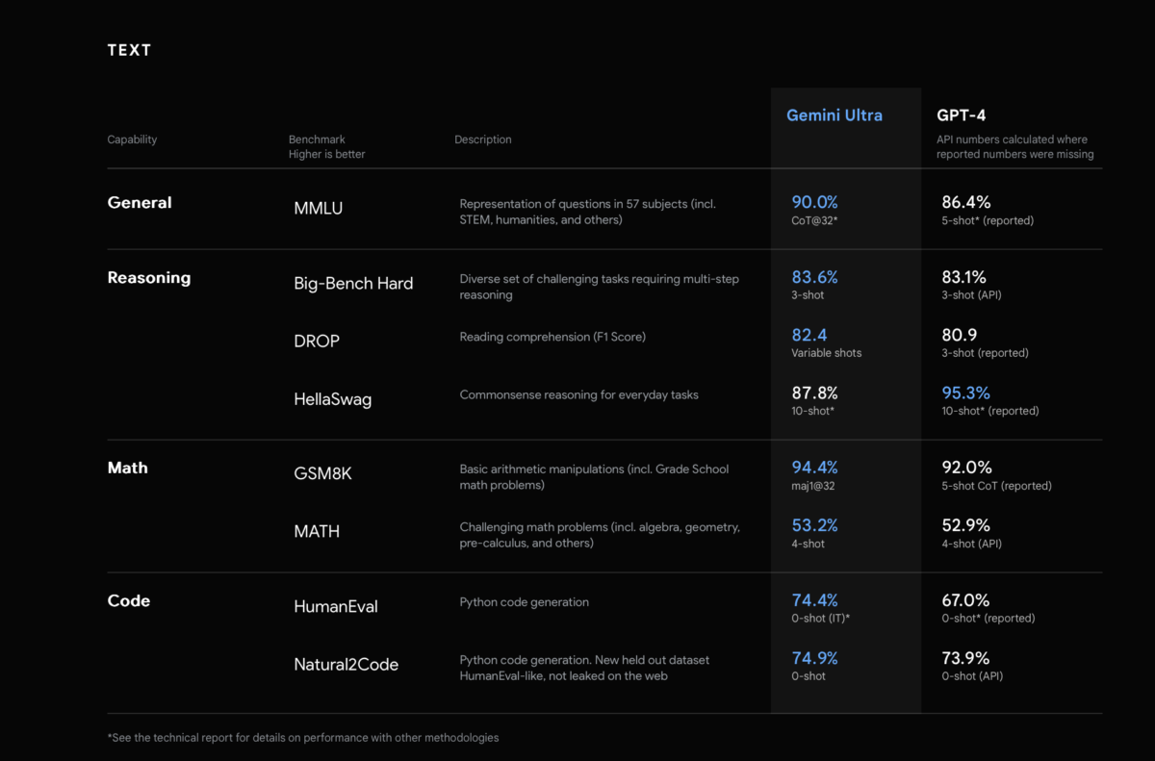
Task: Click the Code capability label
Action: pos(127,600)
